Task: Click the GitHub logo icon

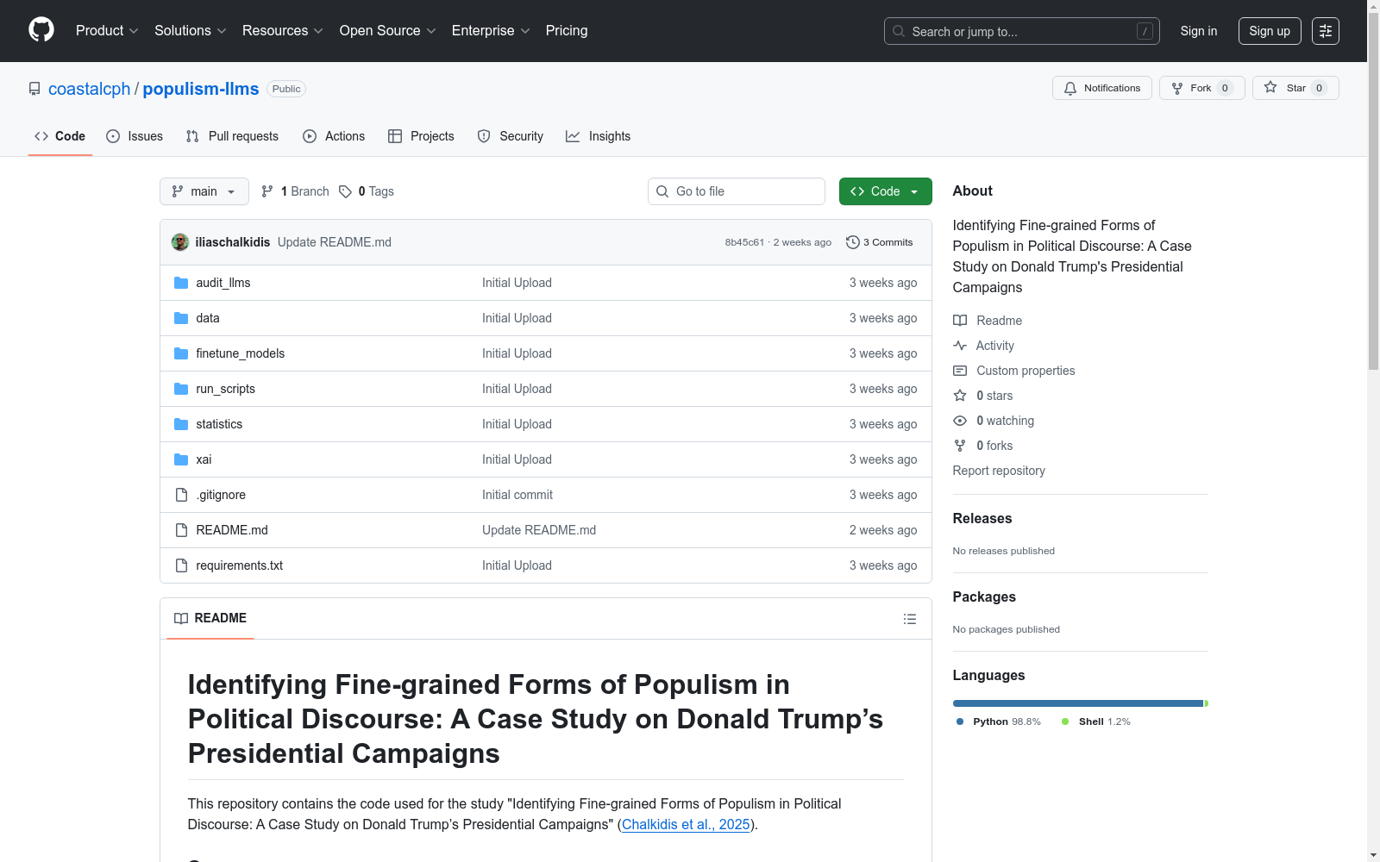Action: tap(41, 30)
